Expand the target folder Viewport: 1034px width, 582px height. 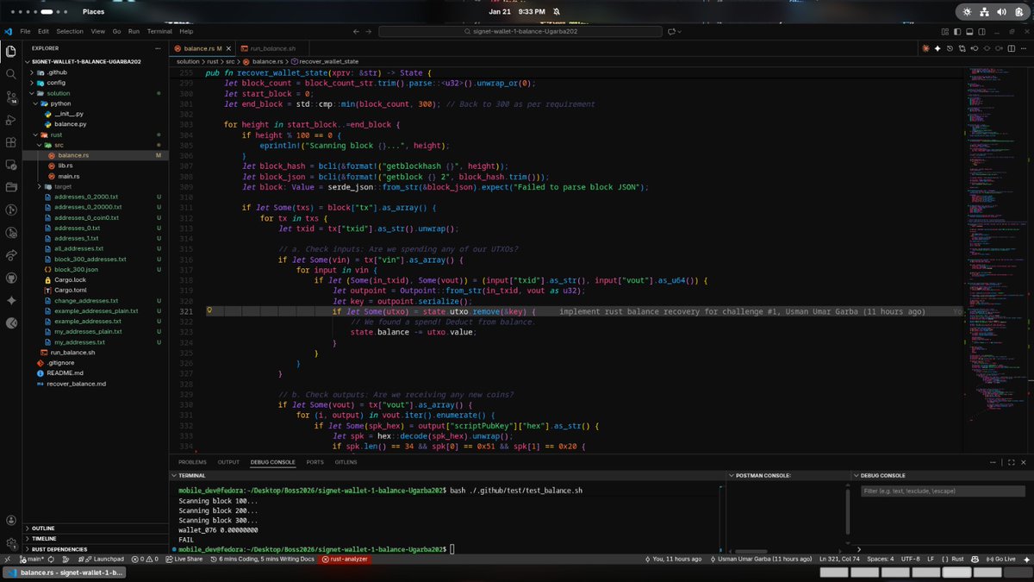tap(95, 186)
